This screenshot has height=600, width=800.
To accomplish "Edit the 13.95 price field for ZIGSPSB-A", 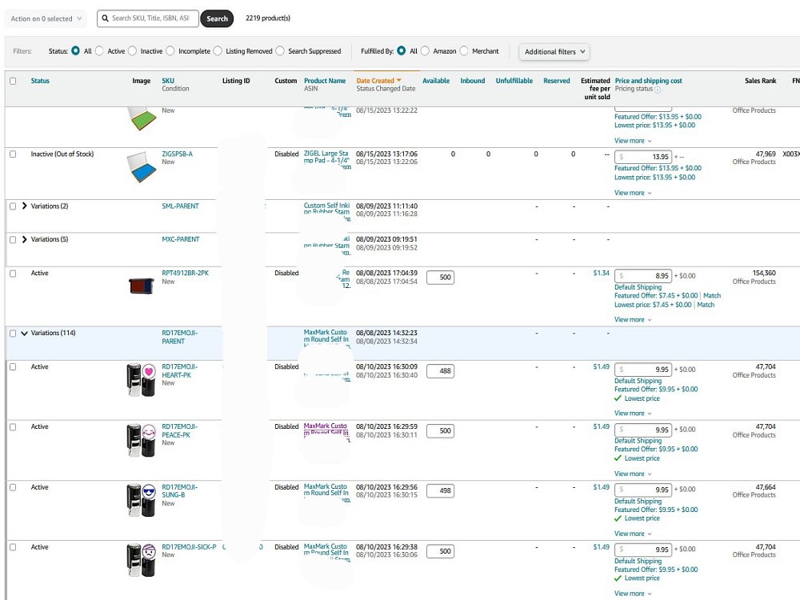I will pos(643,157).
